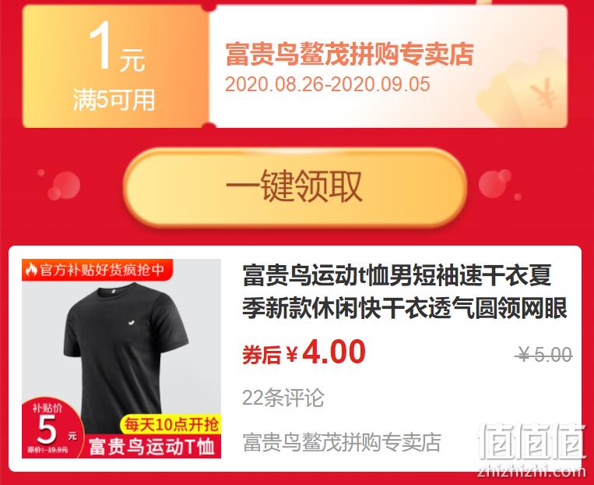Select the 1元 coupon amount panel
Viewport: 594px width, 485px height.
[115, 67]
